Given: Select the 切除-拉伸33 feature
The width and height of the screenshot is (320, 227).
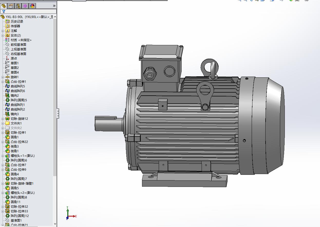Looking at the screenshot, I should coord(19,211).
